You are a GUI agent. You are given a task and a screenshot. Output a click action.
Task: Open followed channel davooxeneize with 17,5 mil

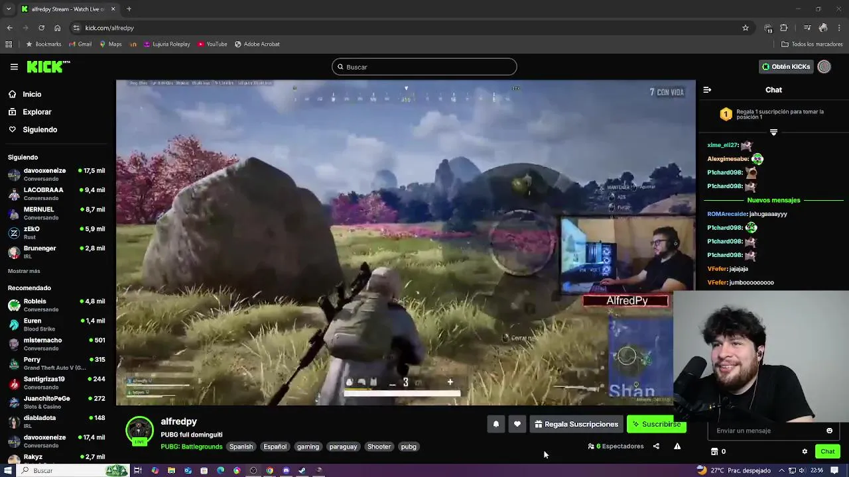click(56, 174)
